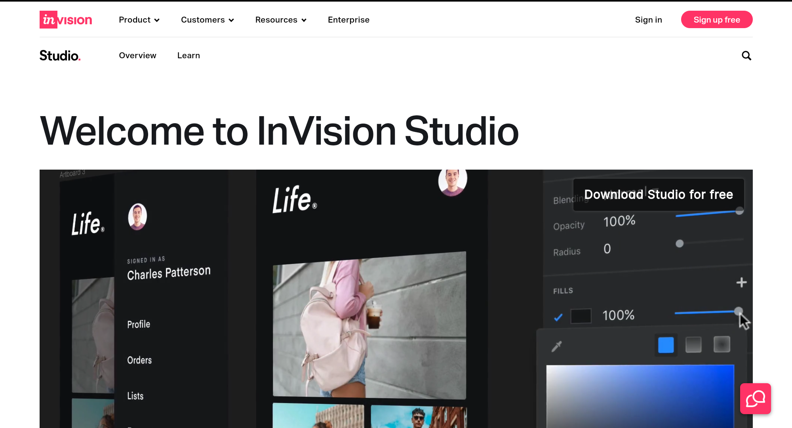Click the Sign up free button

tap(717, 19)
